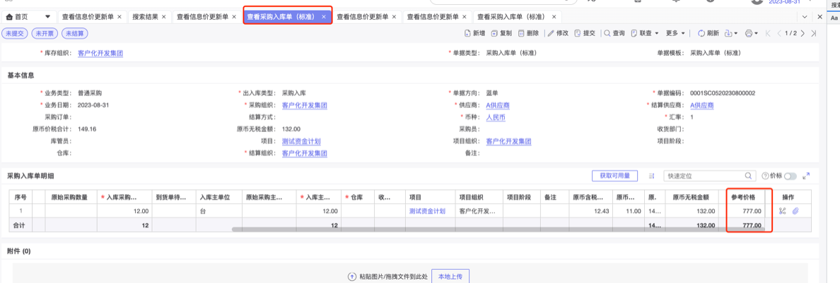
Task: Click the 删除 (Delete) toolbar button
Action: pos(528,33)
